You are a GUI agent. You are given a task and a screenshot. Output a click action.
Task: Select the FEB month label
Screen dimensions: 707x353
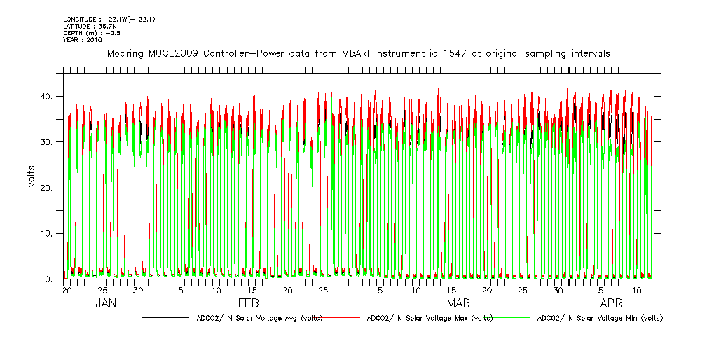point(248,304)
